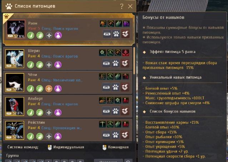This screenshot has width=228, height=162.
Task: Close the Список питомцев window
Action: tap(130, 6)
